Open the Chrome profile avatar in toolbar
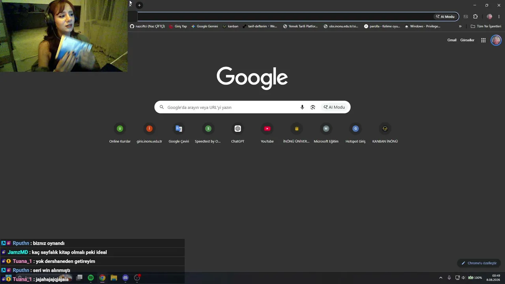505x284 pixels. (490, 17)
